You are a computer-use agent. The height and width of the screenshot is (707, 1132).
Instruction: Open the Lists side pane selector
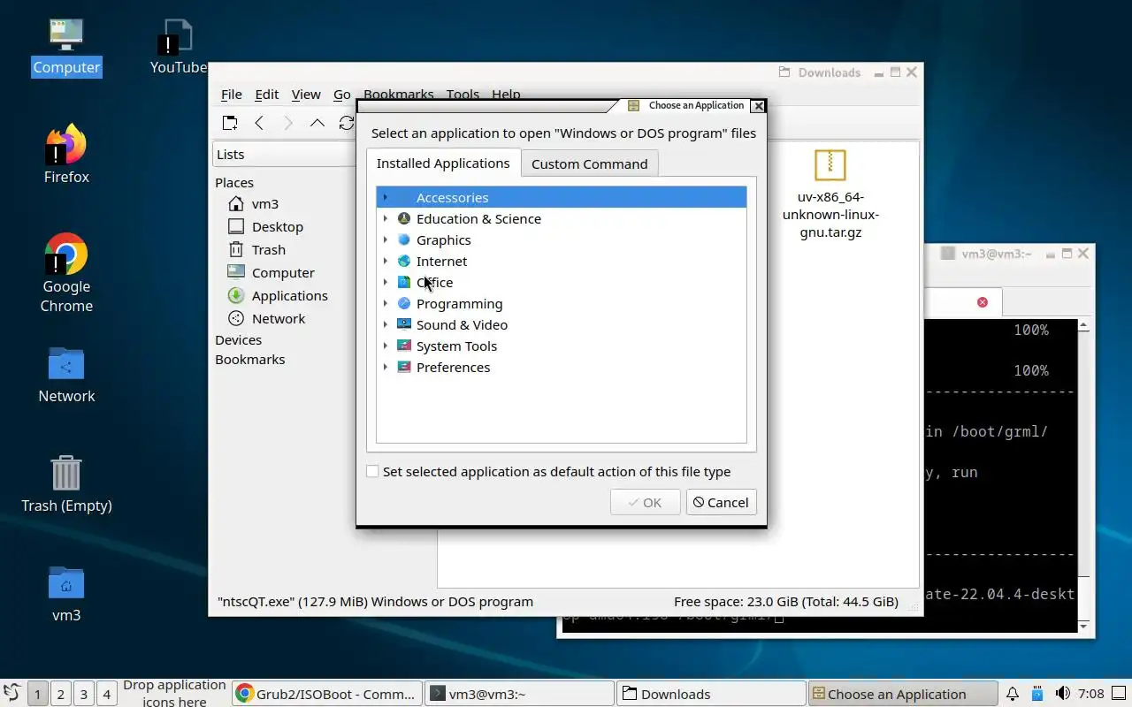pos(285,154)
